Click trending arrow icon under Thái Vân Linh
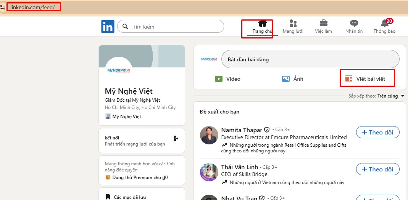 (x=224, y=182)
